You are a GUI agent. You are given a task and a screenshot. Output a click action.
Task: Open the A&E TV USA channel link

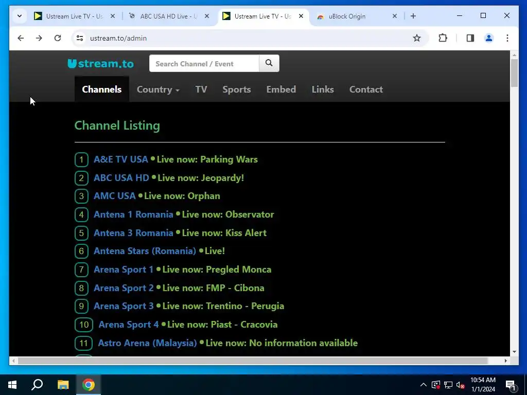coord(120,159)
